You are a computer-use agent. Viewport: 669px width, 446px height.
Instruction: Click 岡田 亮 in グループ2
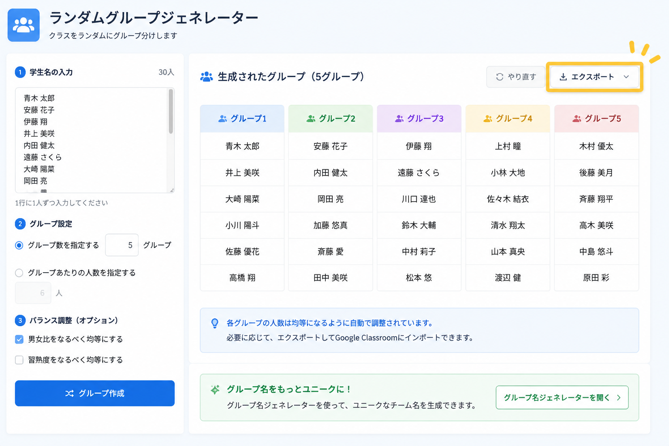click(x=331, y=199)
